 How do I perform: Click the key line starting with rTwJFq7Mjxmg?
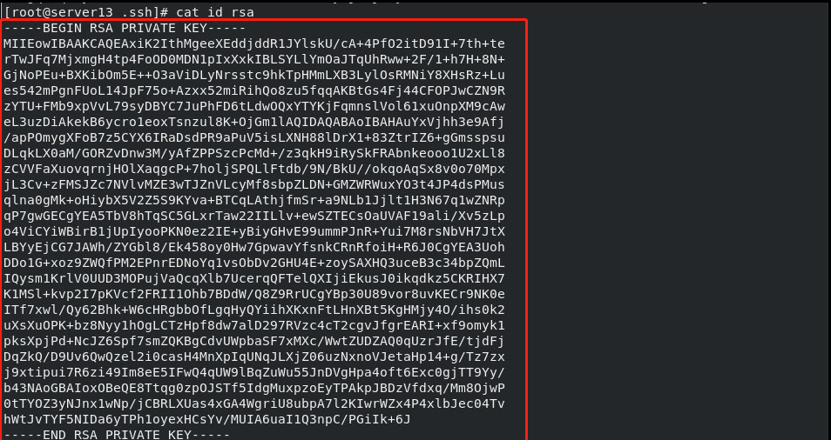pos(254,59)
